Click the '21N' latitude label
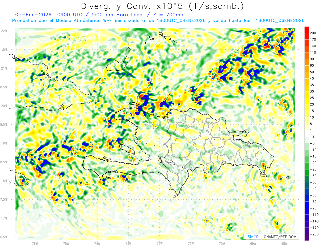 [4, 68]
